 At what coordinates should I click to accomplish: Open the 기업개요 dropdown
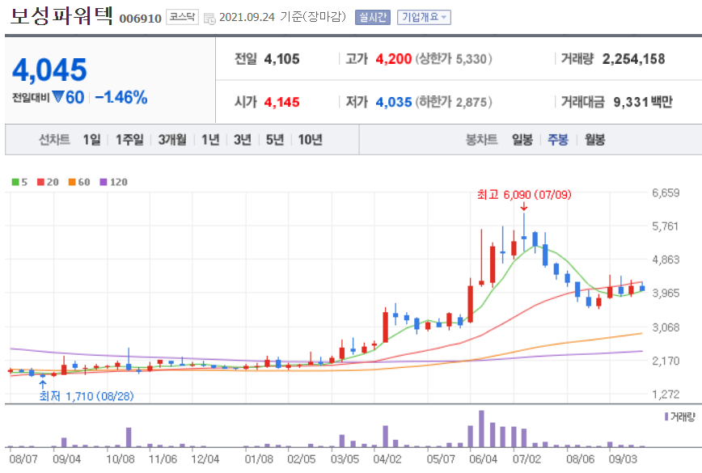pyautogui.click(x=424, y=15)
